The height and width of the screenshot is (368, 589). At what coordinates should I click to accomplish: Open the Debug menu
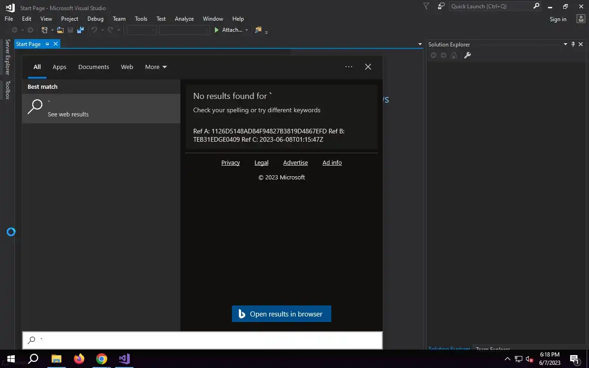click(x=95, y=19)
